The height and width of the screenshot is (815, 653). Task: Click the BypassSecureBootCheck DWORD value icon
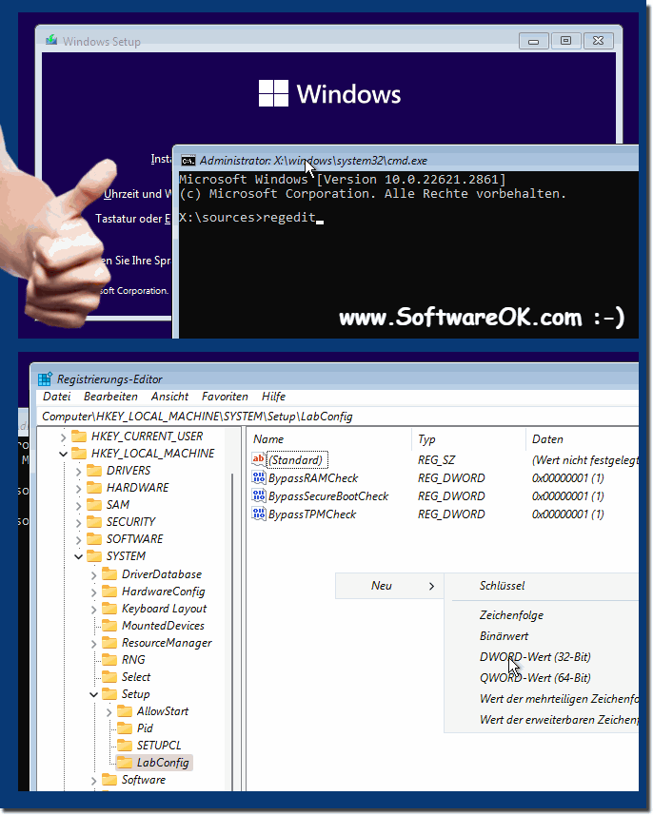(x=259, y=495)
